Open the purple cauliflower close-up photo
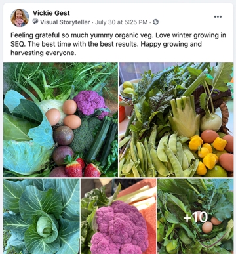 click(x=119, y=216)
